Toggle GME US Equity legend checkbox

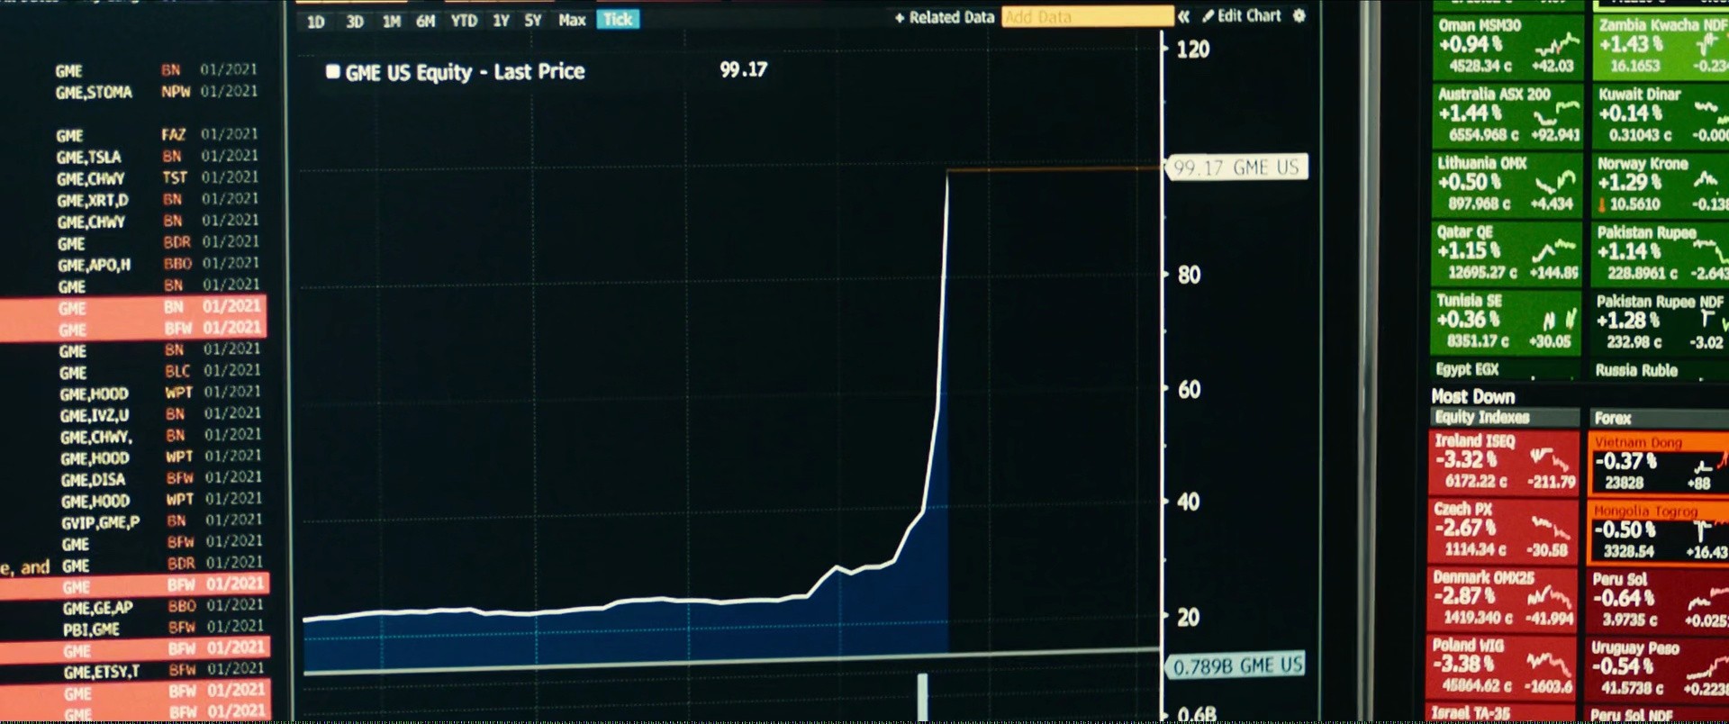point(333,72)
